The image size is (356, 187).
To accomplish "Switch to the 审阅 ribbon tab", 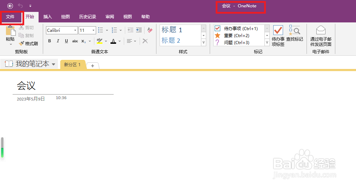I will tap(110, 17).
